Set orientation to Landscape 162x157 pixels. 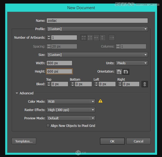[126, 72]
